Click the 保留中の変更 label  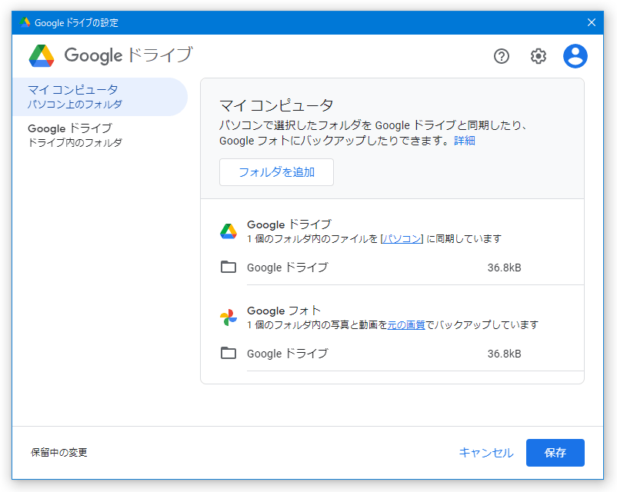59,453
